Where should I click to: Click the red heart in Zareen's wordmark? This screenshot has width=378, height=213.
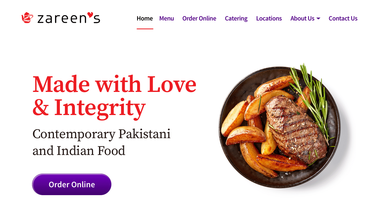(x=90, y=14)
